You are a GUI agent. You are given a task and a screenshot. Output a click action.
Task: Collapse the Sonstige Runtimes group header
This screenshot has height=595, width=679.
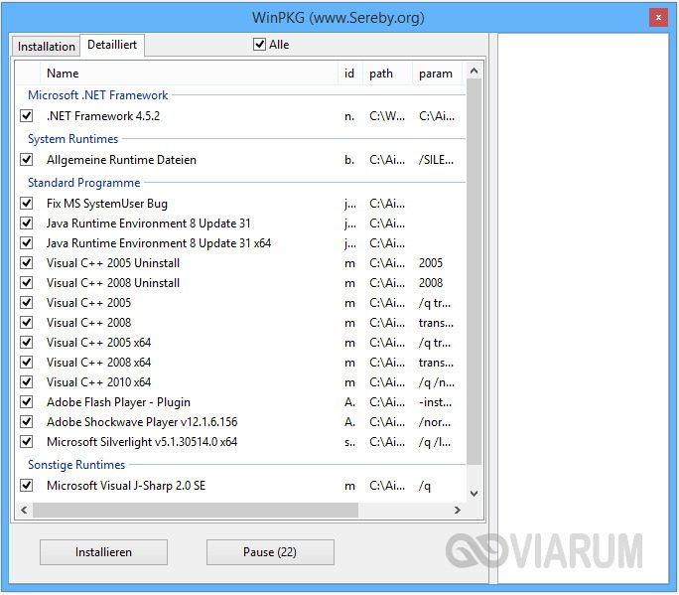[x=76, y=465]
